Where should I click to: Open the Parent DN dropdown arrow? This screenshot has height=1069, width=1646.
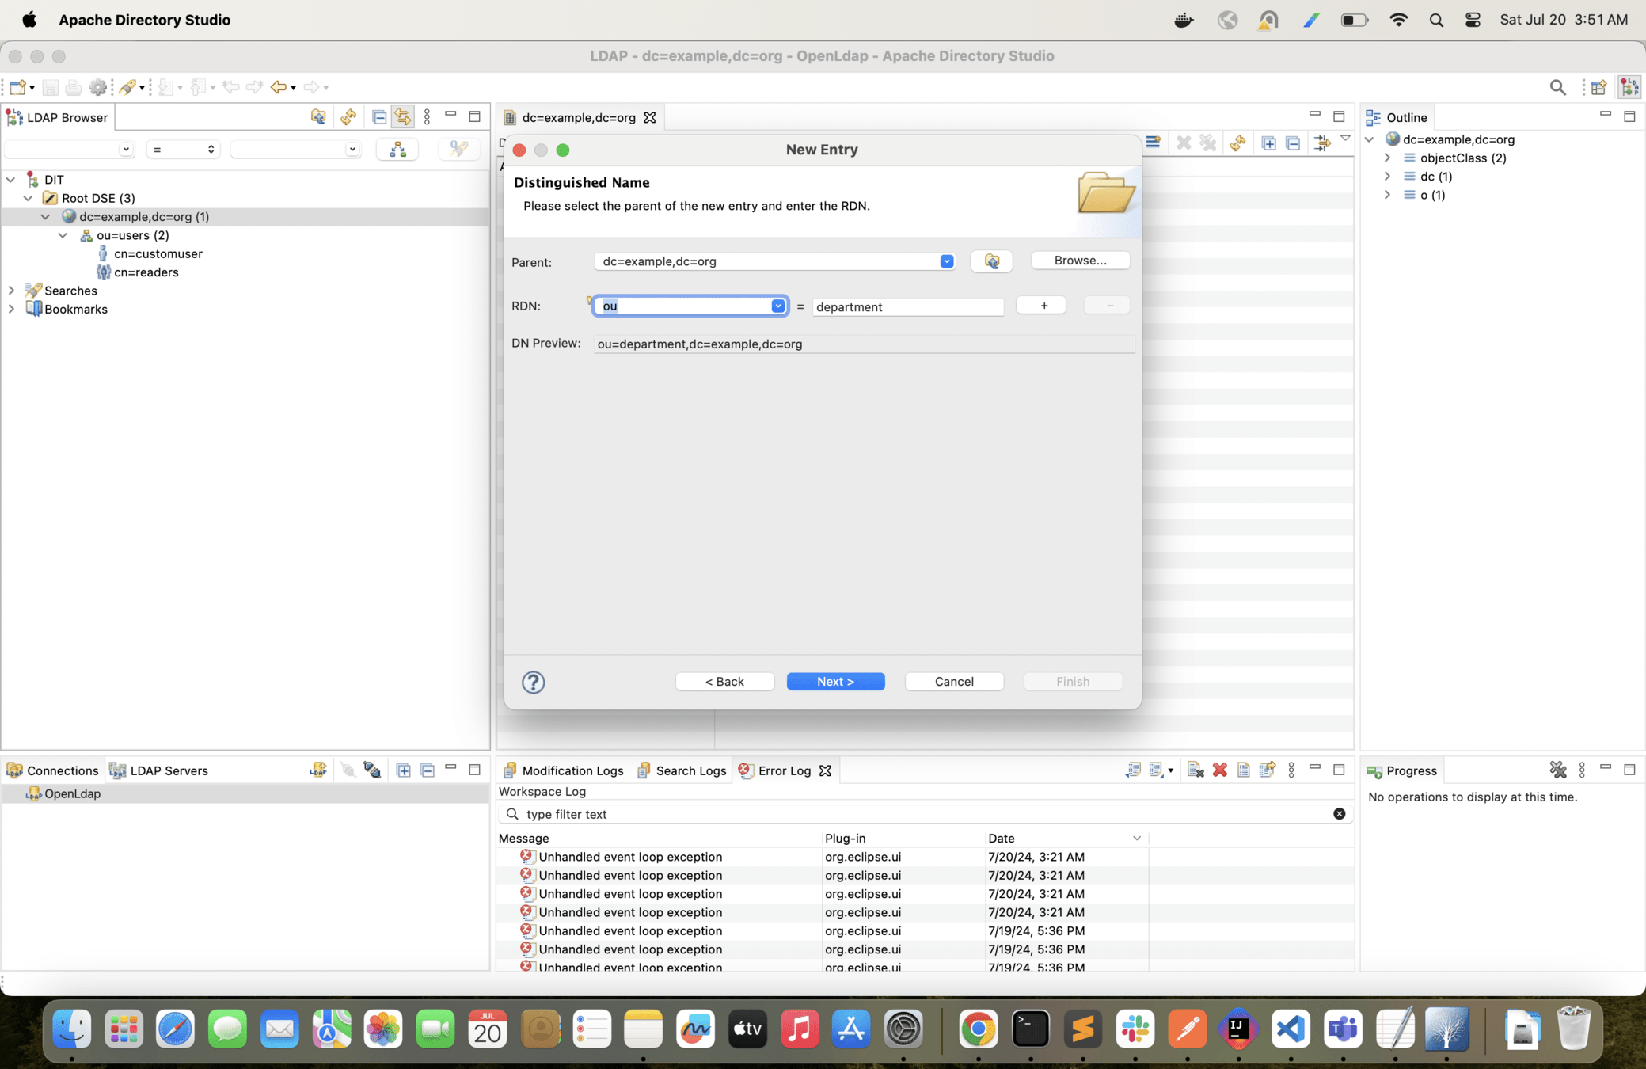pyautogui.click(x=946, y=261)
